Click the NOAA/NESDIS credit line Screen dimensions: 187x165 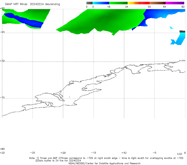pyautogui.click(x=104, y=163)
